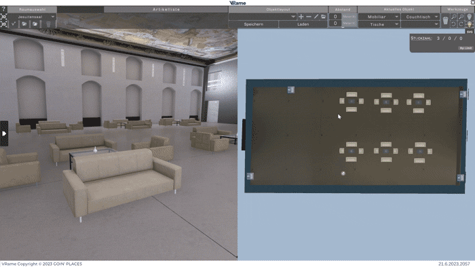Click the clockwise rotate icon in Werkzeuge

point(461,24)
